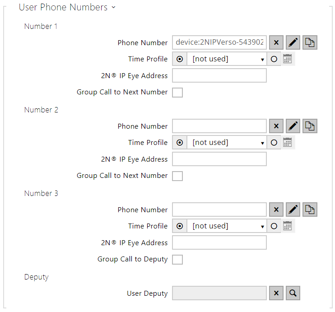Select custom time profile radio for Number 2
Screen dimensions: 335x312
(x=274, y=143)
